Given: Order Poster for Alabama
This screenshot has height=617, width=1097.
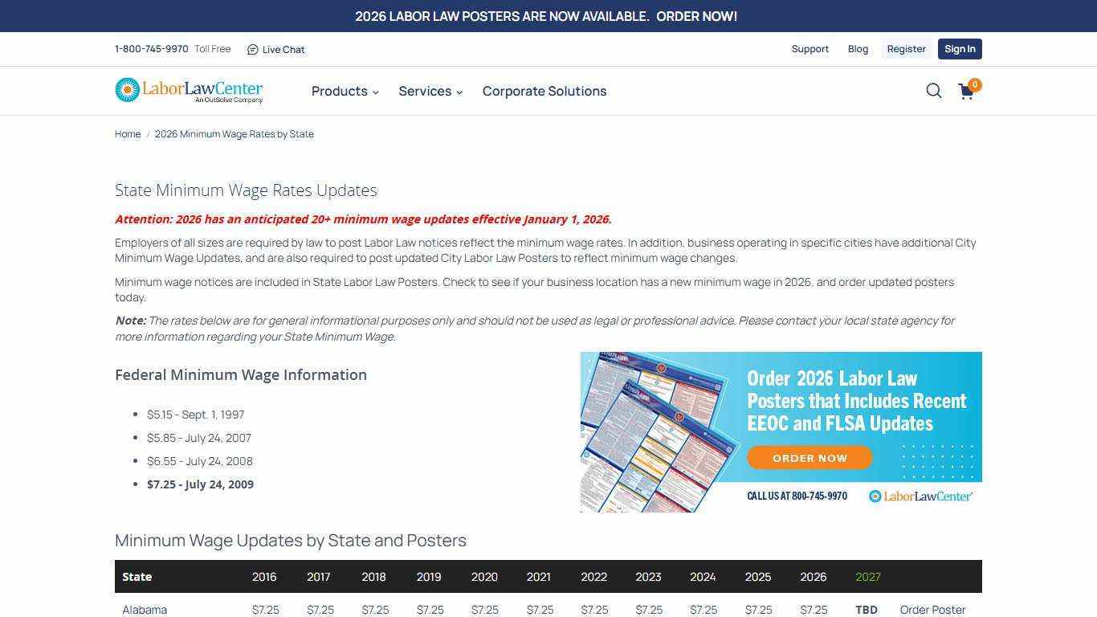Looking at the screenshot, I should click(932, 610).
